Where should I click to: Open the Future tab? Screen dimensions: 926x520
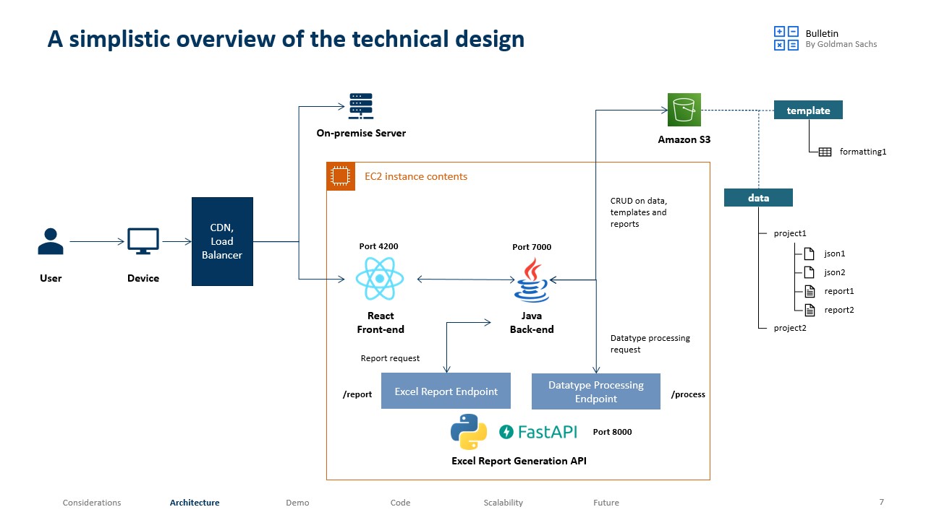coord(606,503)
